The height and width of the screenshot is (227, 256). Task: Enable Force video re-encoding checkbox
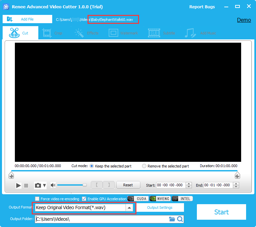click(37, 199)
